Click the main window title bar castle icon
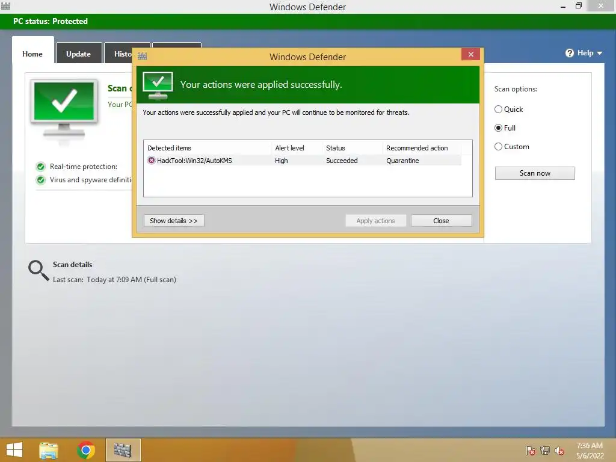Viewport: 616px width, 462px height. point(5,6)
